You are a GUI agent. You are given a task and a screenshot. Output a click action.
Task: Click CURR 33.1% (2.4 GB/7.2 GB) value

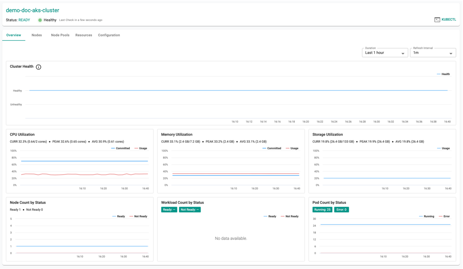181,142
